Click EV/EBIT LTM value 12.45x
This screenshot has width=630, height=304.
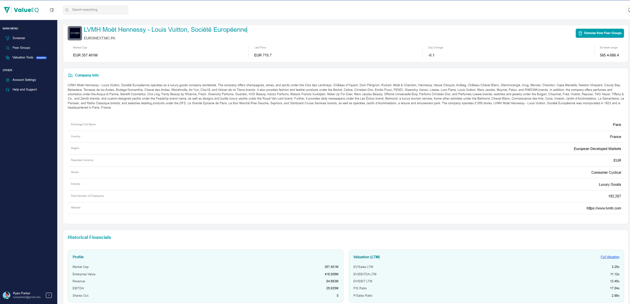coord(615,281)
